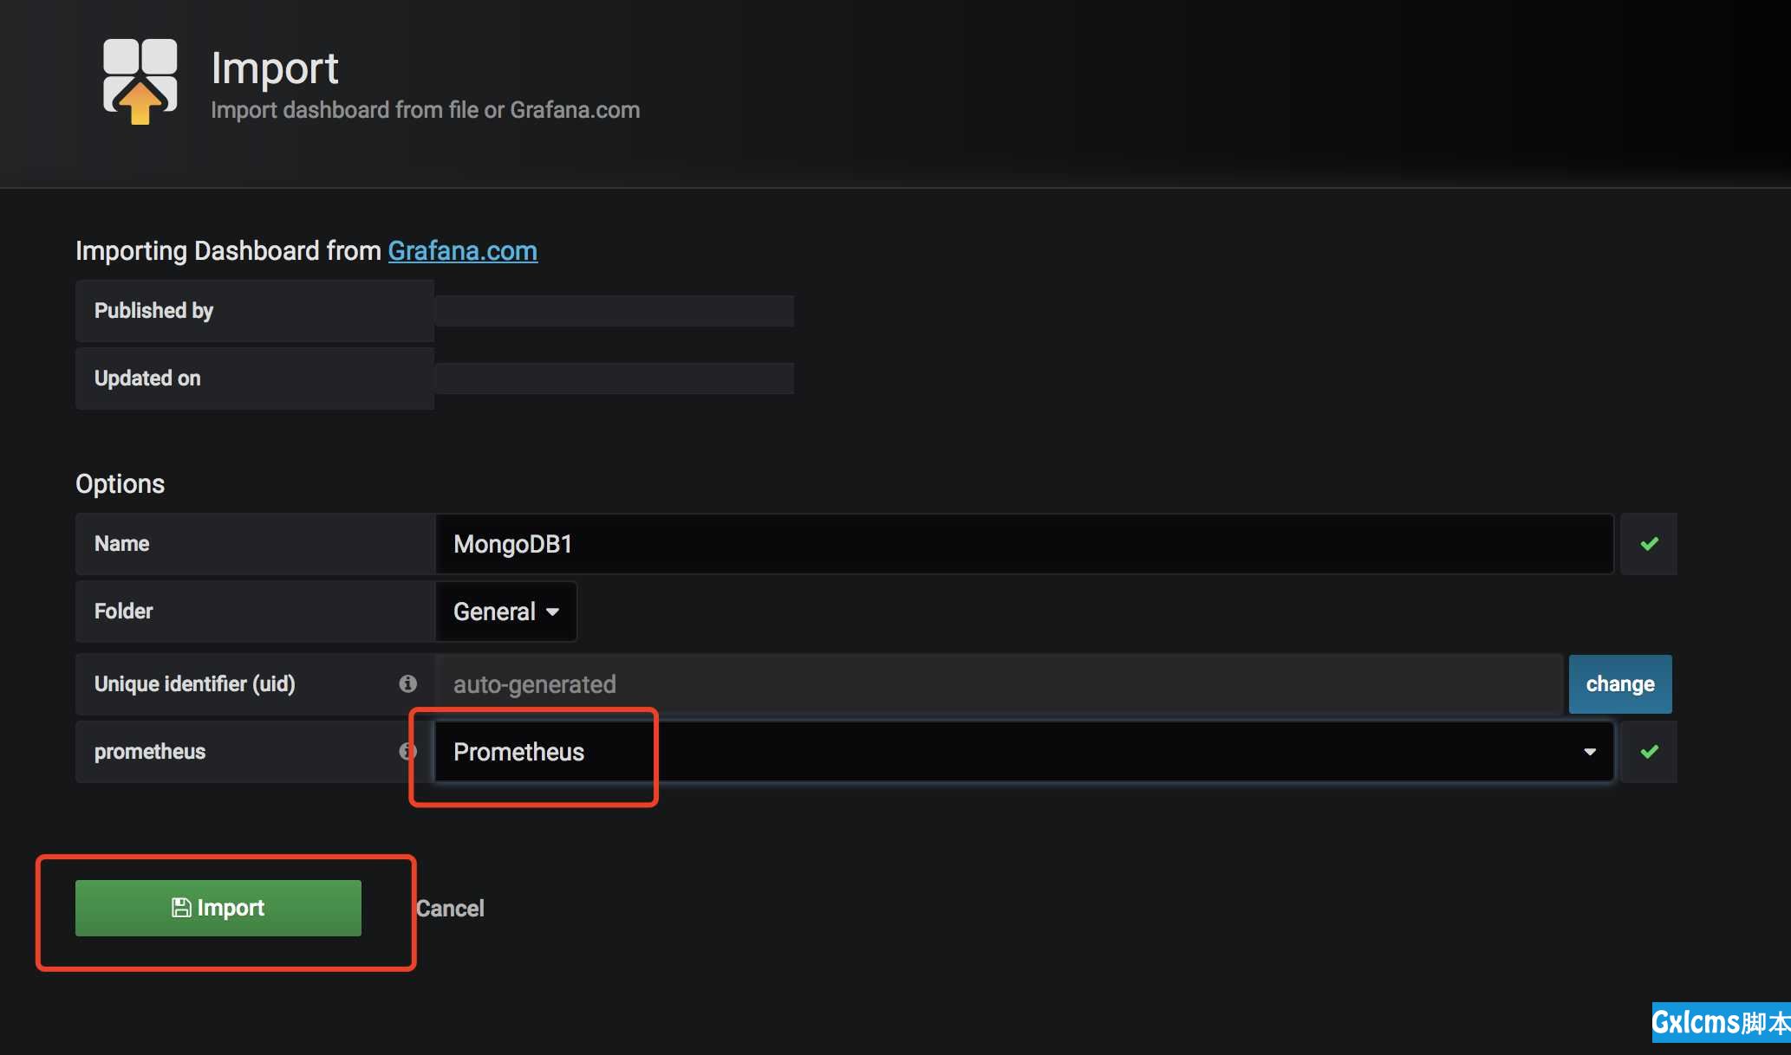The height and width of the screenshot is (1055, 1791).
Task: Open the Grafana.com link
Action: (x=462, y=250)
